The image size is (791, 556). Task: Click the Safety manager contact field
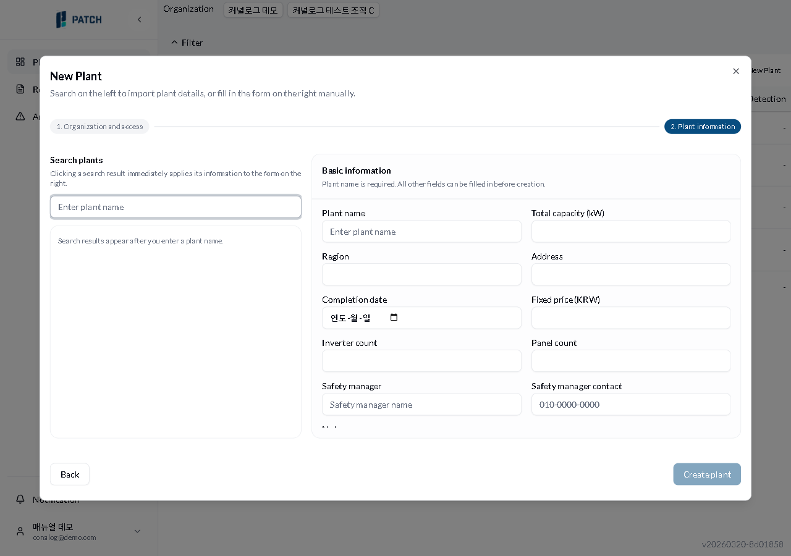[630, 405]
